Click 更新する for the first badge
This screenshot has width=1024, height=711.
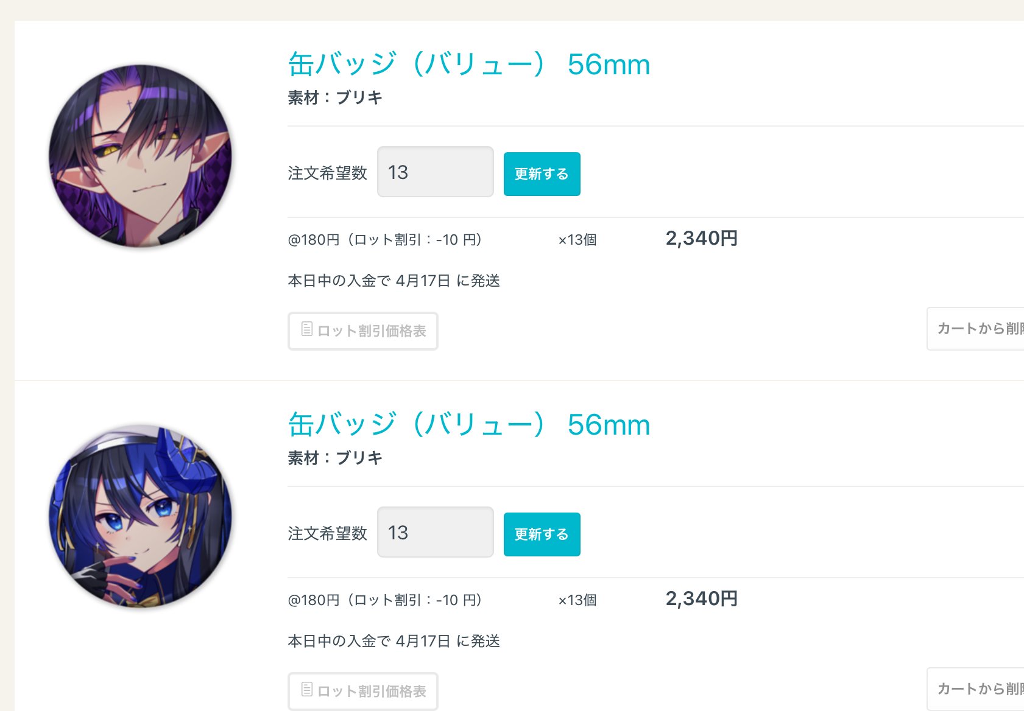(542, 174)
